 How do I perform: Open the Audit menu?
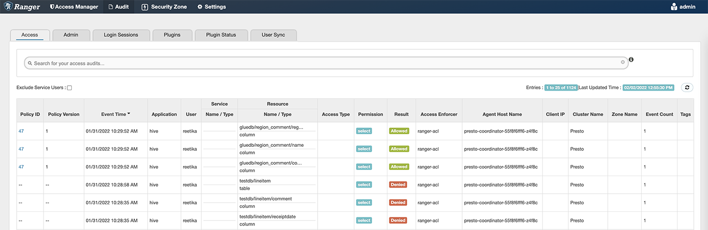click(119, 7)
